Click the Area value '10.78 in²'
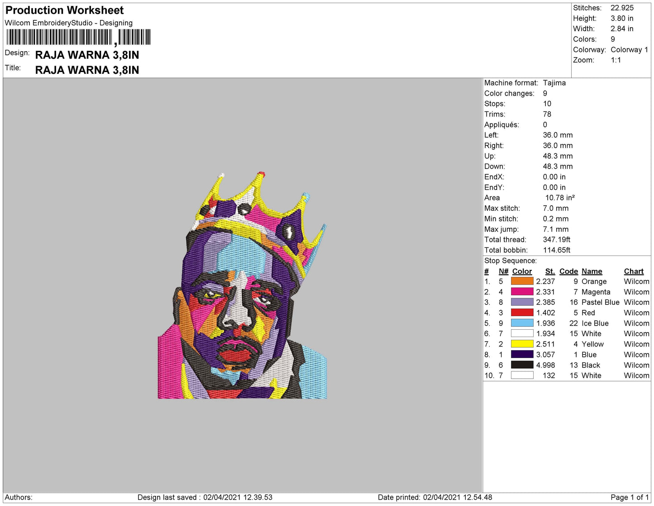This screenshot has width=654, height=506. [x=560, y=198]
